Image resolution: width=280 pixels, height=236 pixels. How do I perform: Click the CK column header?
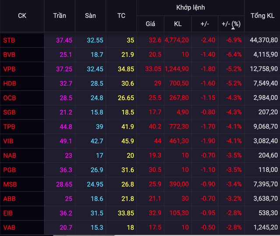(x=22, y=16)
